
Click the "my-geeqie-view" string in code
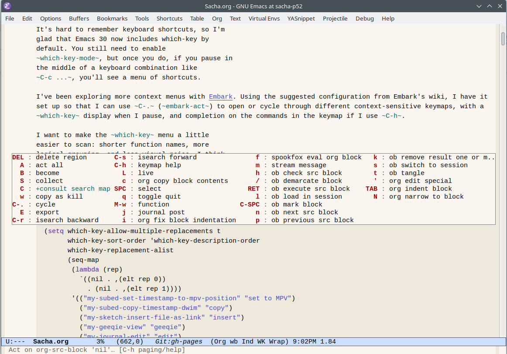point(115,327)
